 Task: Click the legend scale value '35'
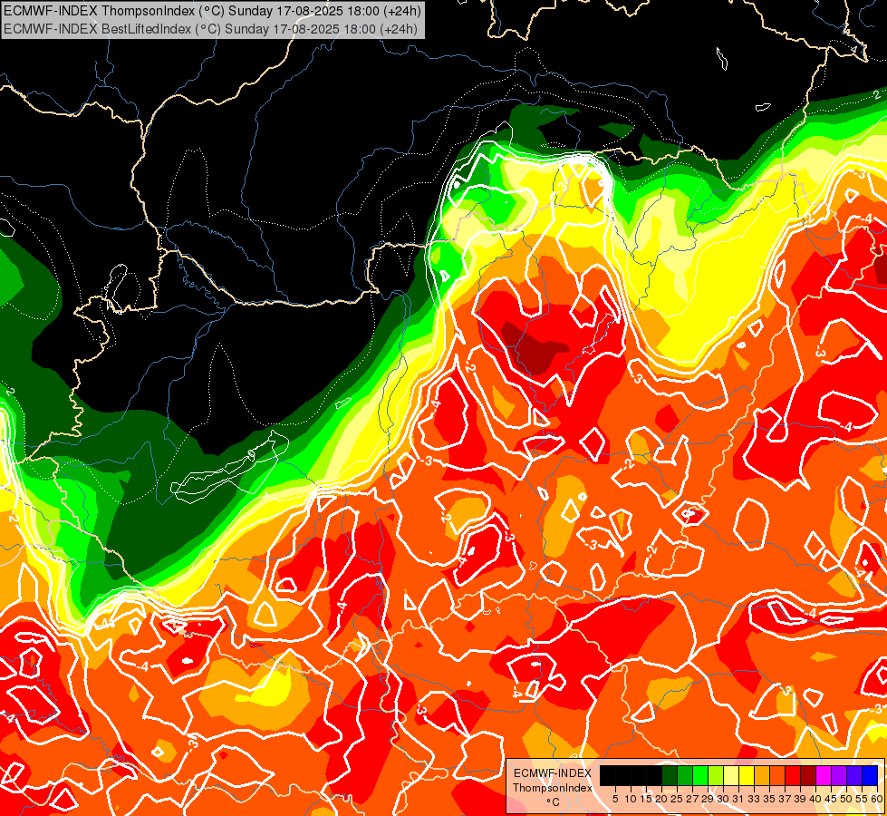[x=770, y=799]
